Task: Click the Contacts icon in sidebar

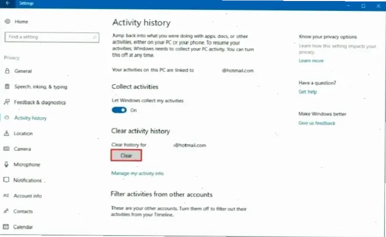Action: pos(6,211)
